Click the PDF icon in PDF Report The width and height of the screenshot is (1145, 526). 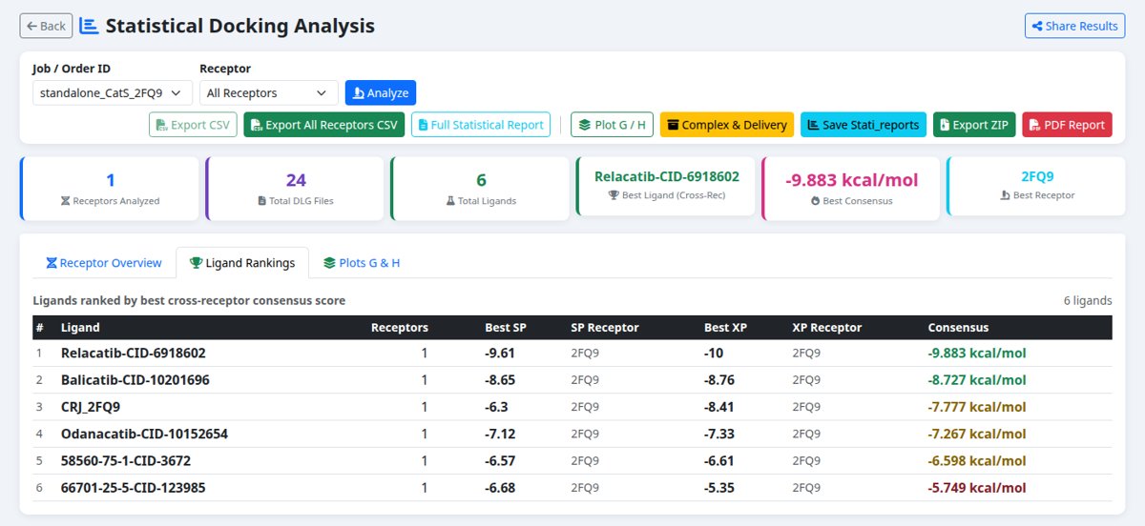[x=1034, y=125]
